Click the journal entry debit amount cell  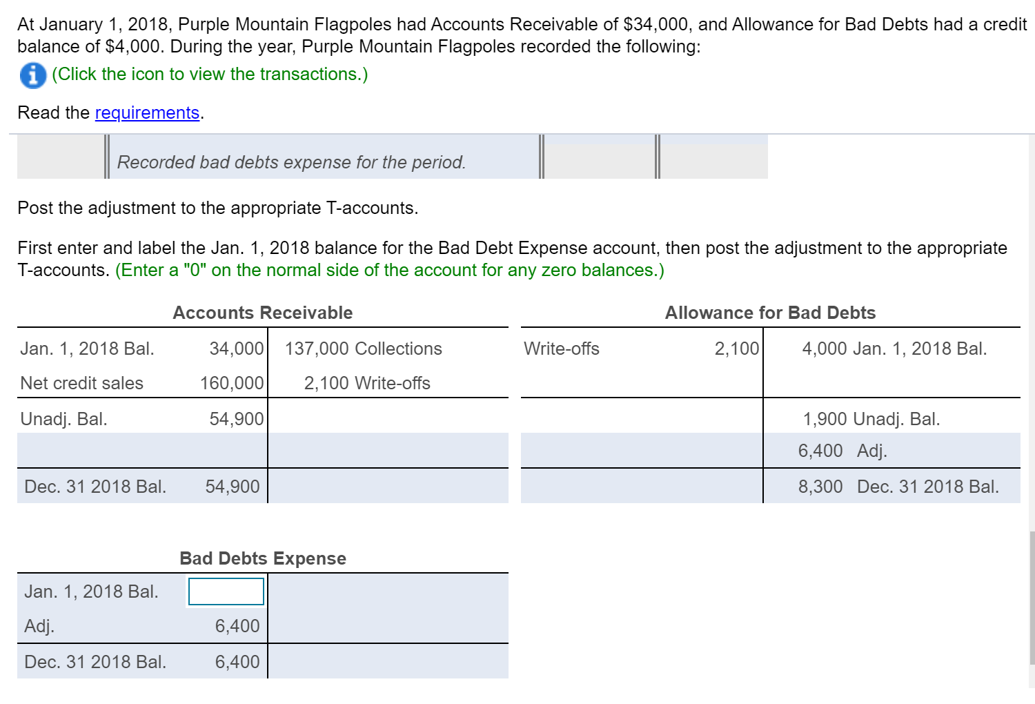click(x=599, y=162)
